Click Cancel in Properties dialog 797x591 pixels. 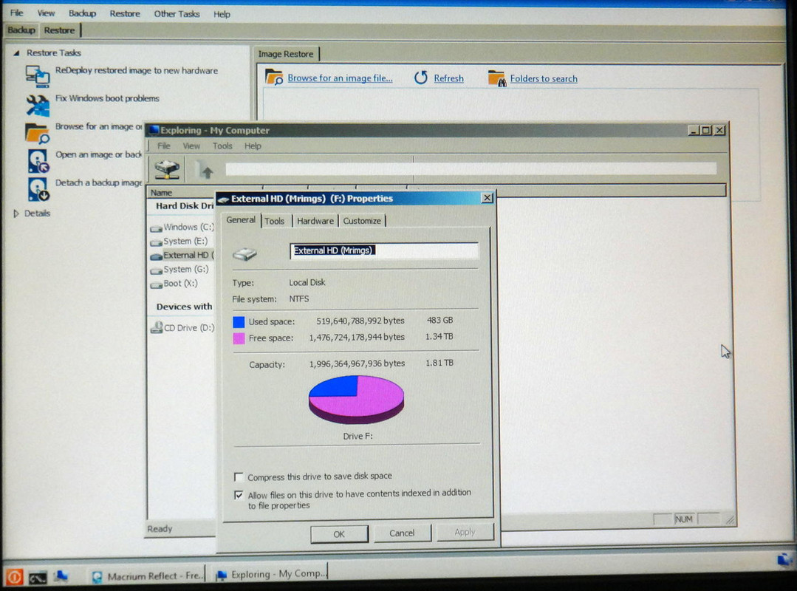pyautogui.click(x=402, y=533)
